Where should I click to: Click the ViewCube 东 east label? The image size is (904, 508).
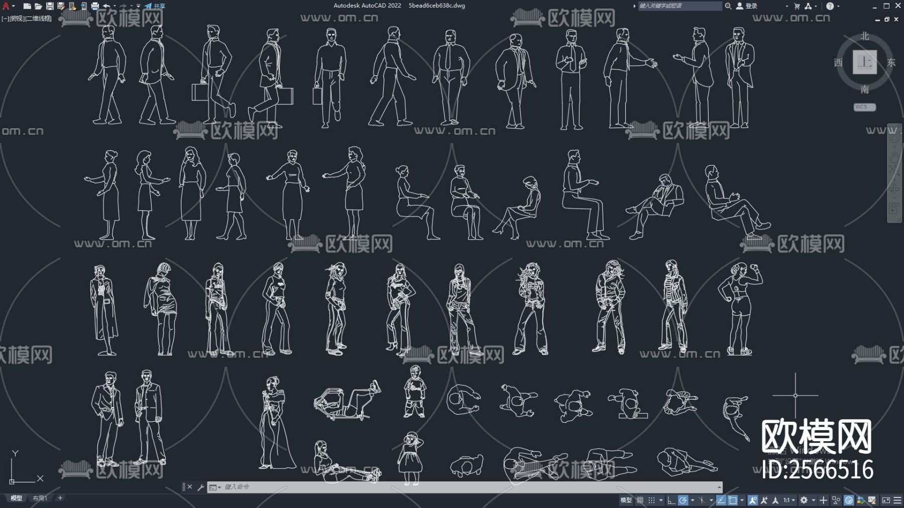click(x=891, y=62)
